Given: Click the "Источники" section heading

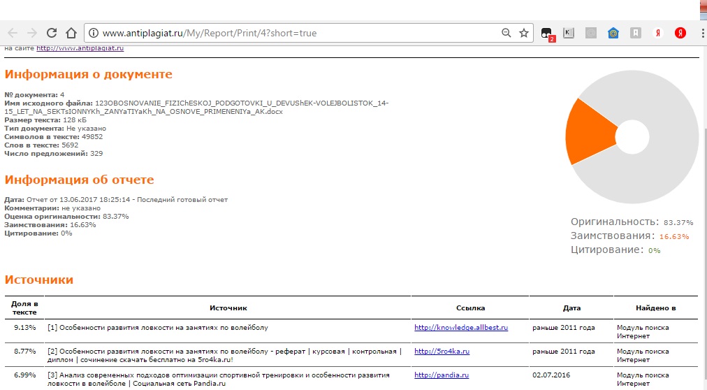Looking at the screenshot, I should click(39, 280).
